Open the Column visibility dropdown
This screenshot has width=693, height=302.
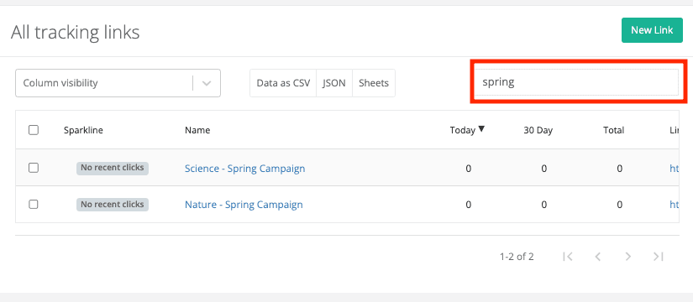point(118,83)
